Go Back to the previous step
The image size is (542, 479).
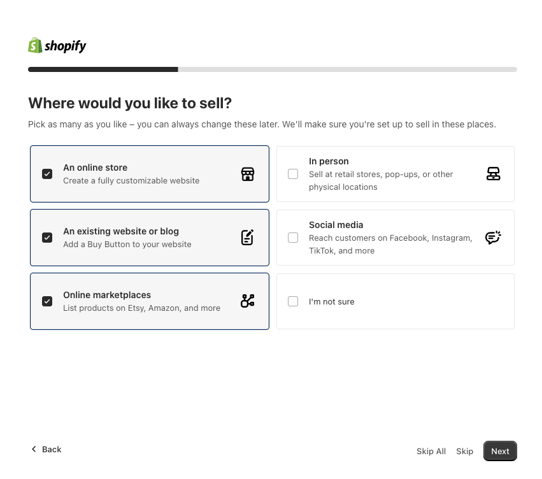51,449
